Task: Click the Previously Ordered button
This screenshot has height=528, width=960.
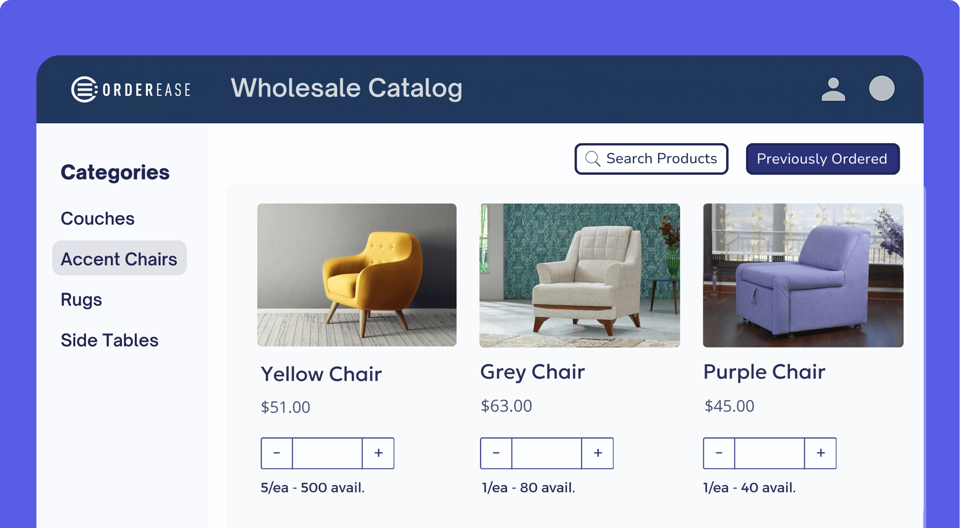Action: coord(822,159)
